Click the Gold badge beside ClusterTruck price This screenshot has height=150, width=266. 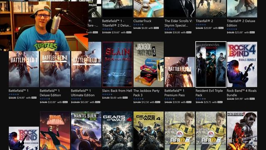(x=156, y=28)
